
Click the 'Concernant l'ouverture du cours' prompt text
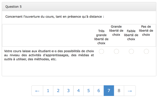[55, 16]
